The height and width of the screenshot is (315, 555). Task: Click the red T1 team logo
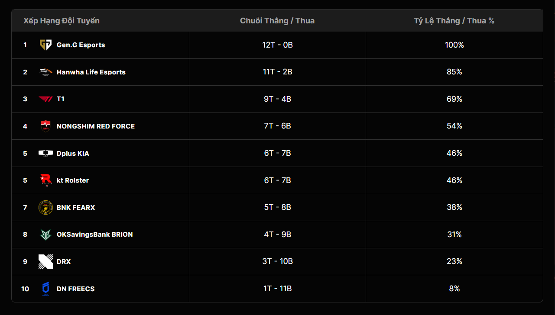[45, 99]
